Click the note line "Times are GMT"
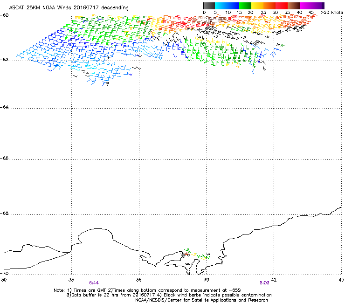The width and height of the screenshot is (345, 303). [90, 290]
